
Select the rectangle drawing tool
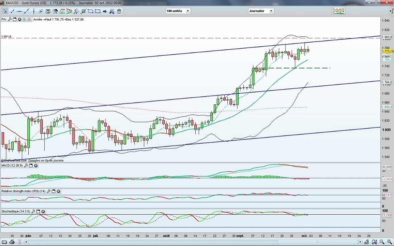pos(98,11)
